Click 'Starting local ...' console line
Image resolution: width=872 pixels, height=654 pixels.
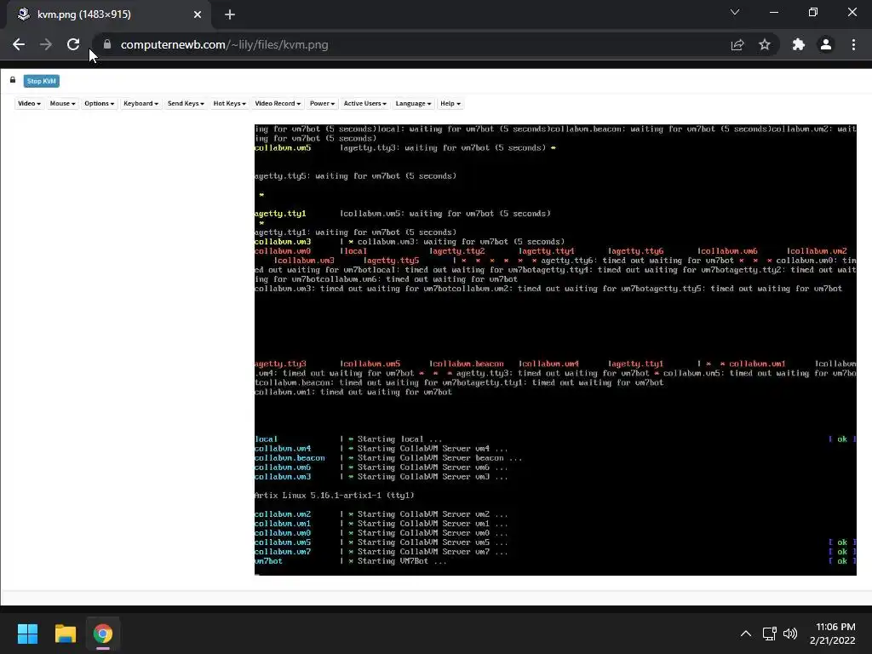[x=400, y=439]
